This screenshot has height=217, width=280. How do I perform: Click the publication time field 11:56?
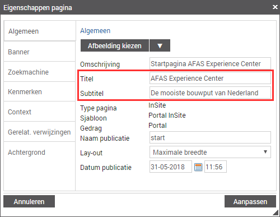point(216,167)
